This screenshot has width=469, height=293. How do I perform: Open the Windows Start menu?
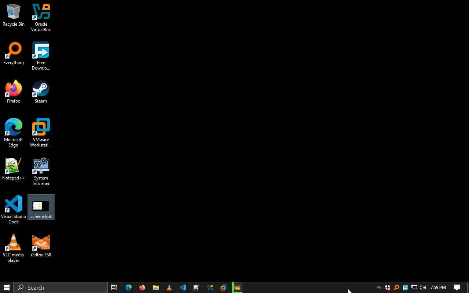pyautogui.click(x=7, y=288)
